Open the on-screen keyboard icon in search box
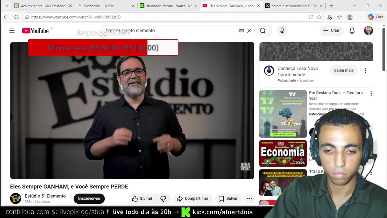 [x=241, y=31]
